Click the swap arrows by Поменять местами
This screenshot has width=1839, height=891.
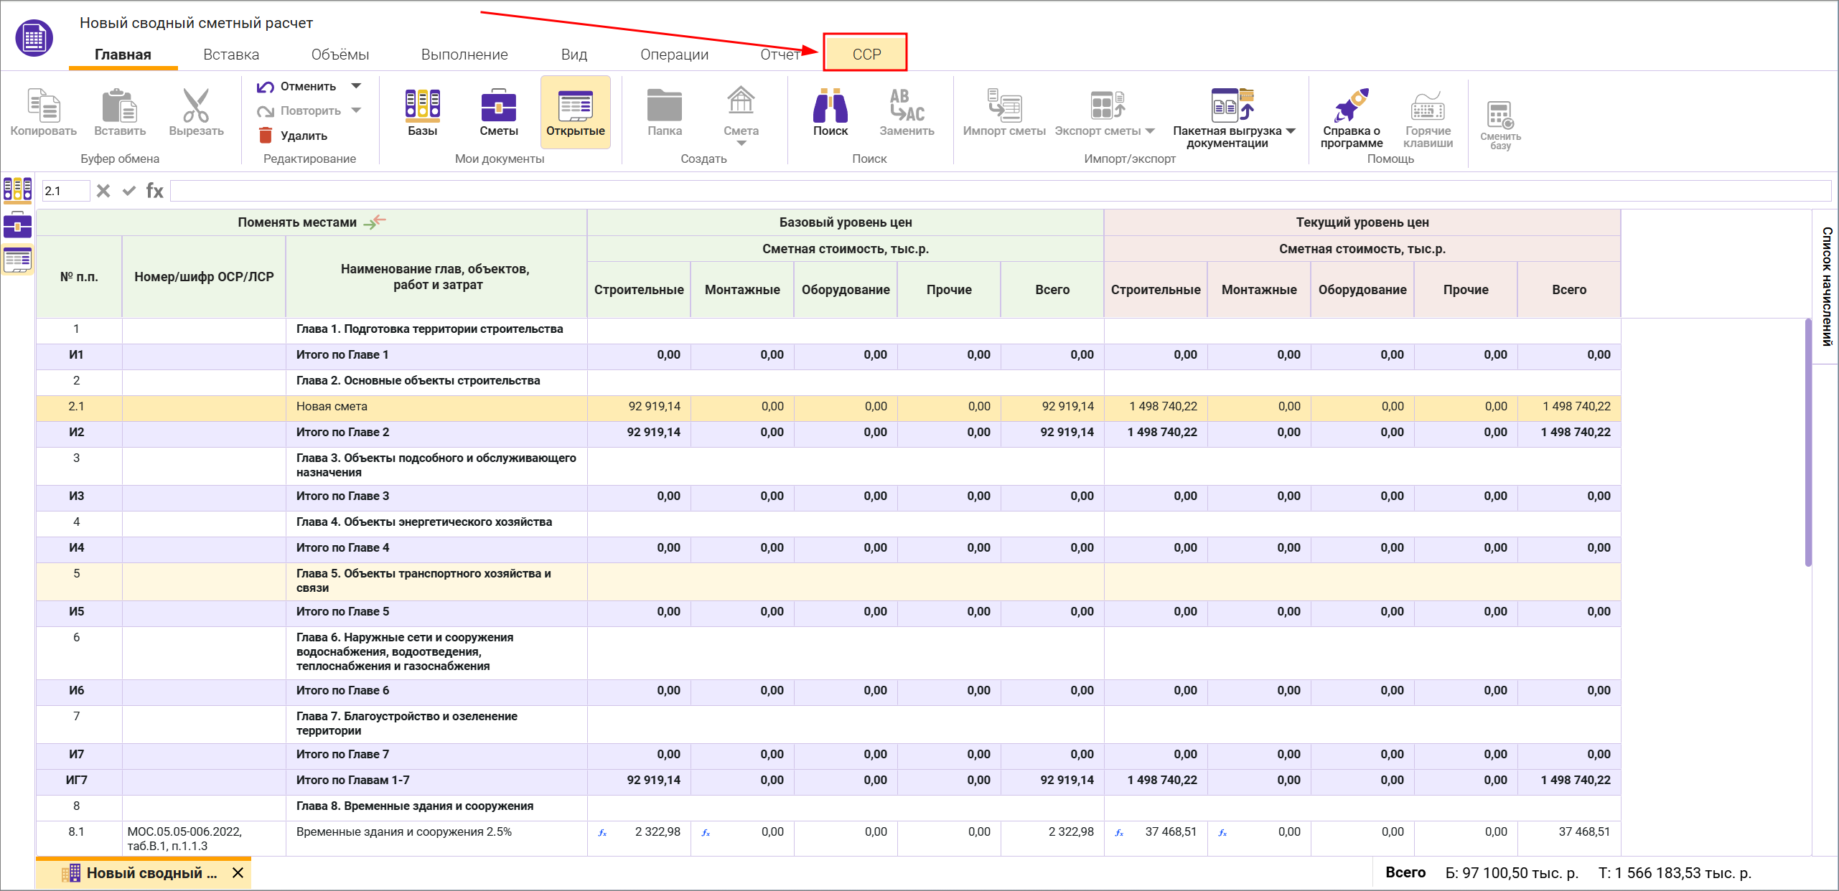[x=375, y=222]
